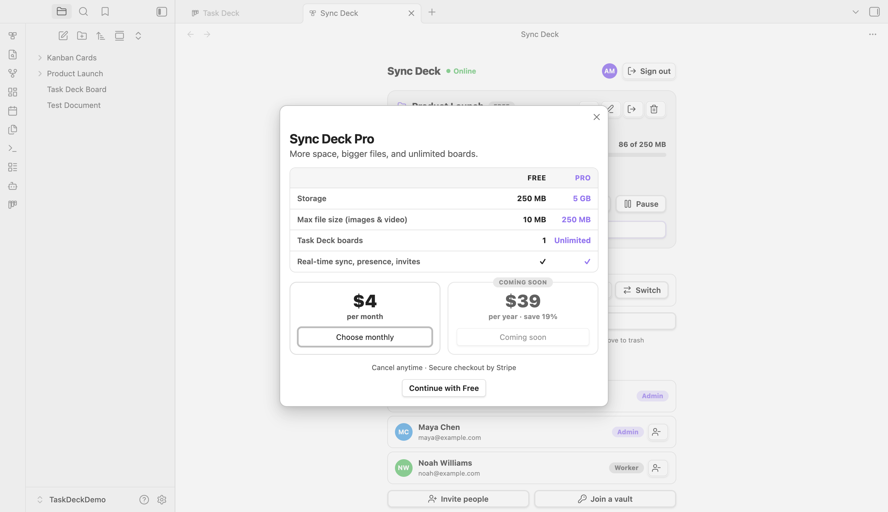Click the trash delete vault icon
This screenshot has width=888, height=512.
coord(655,109)
